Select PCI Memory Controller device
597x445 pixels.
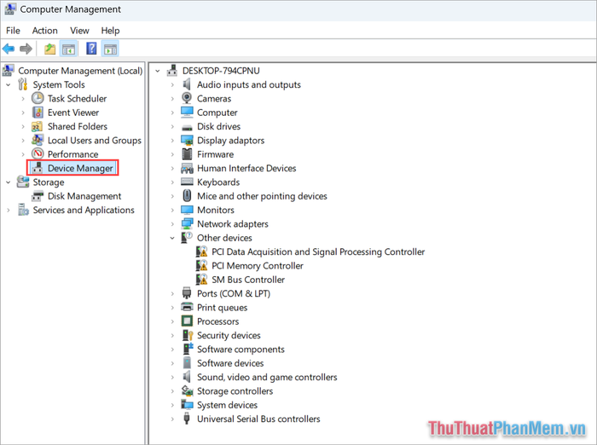(x=258, y=266)
